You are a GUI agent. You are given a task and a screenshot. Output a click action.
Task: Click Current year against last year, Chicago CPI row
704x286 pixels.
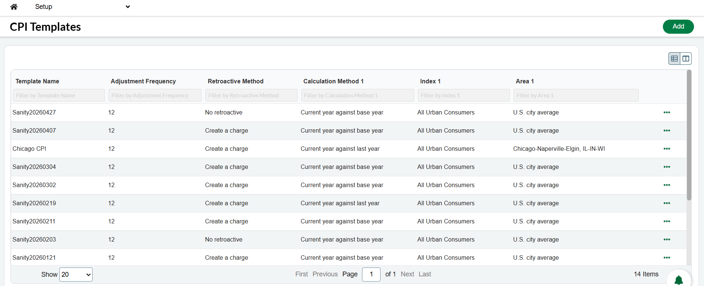click(340, 149)
